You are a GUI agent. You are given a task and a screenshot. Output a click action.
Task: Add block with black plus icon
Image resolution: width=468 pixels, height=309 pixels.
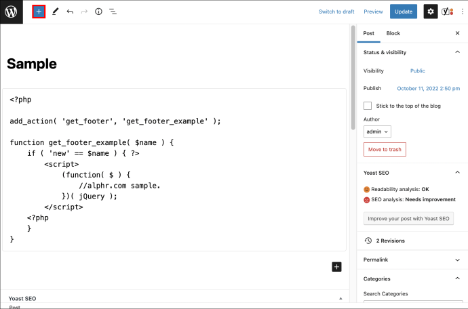(x=336, y=266)
